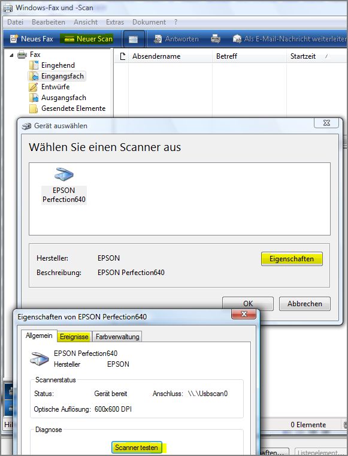Click scanner icon in properties dialog
Viewport: 348px width, 456px height.
click(40, 359)
